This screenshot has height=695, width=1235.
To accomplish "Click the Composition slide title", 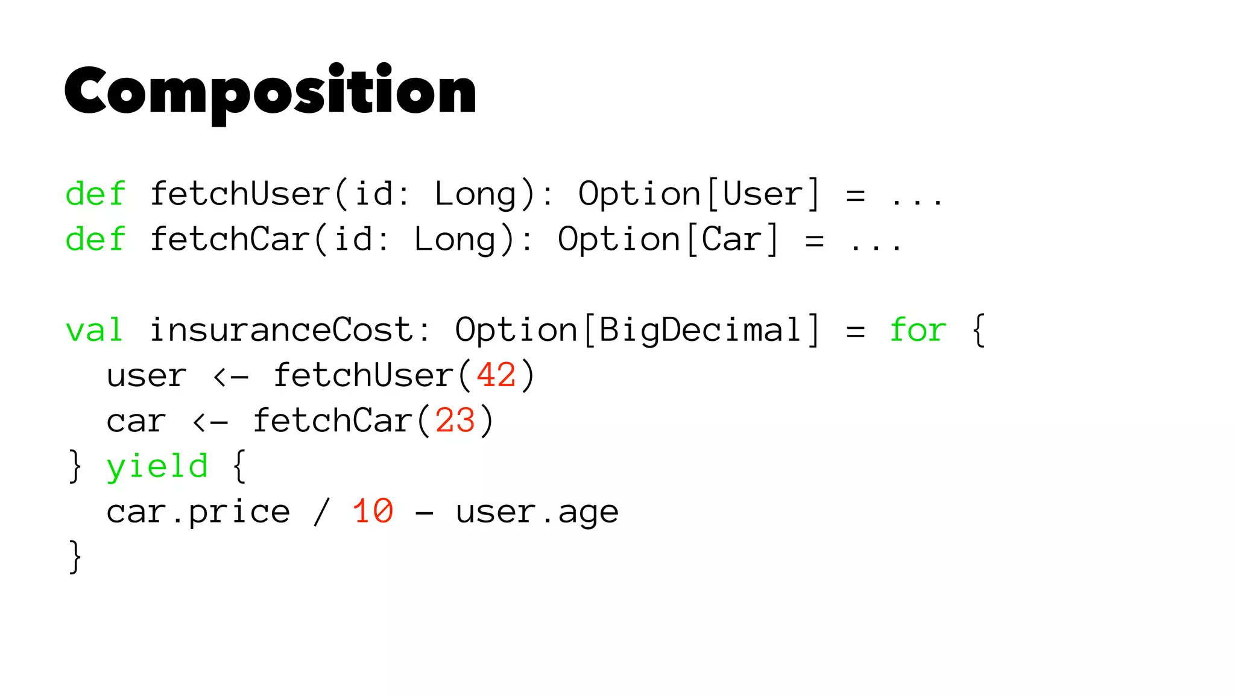I will tap(270, 93).
